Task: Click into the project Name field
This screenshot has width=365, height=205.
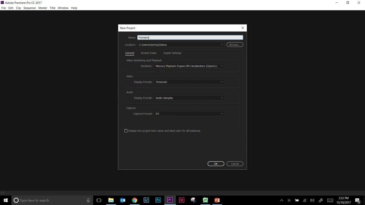Action: 190,38
